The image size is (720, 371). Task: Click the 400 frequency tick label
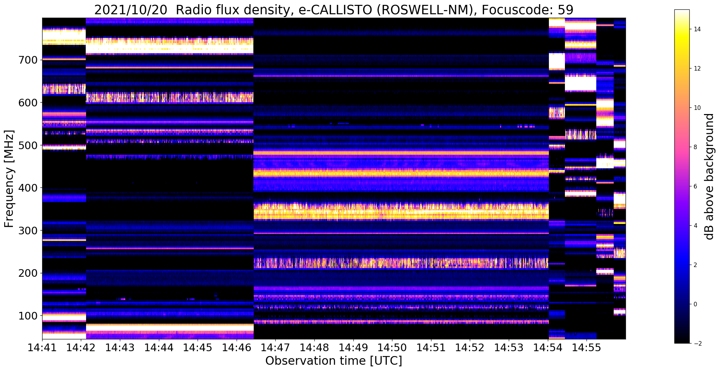pos(27,188)
